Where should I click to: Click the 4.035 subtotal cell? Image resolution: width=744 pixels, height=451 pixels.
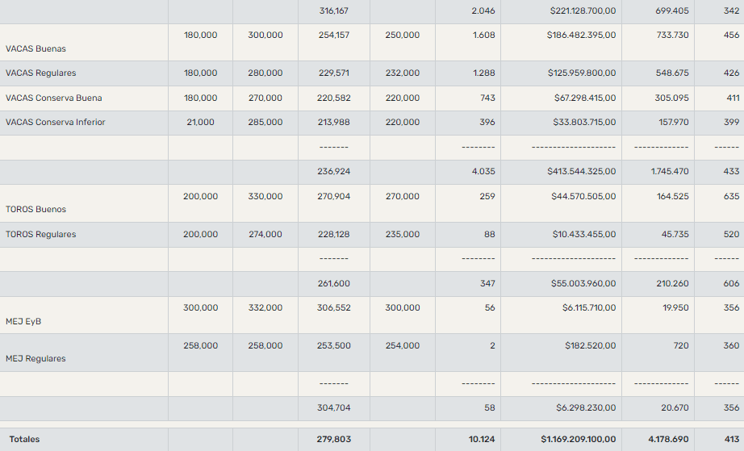[483, 172]
